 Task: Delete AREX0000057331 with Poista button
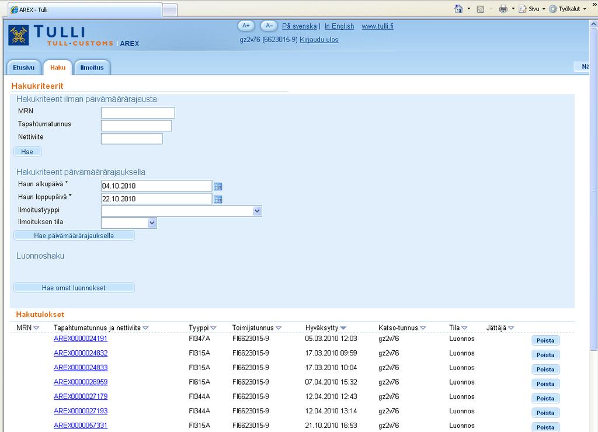coord(545,427)
